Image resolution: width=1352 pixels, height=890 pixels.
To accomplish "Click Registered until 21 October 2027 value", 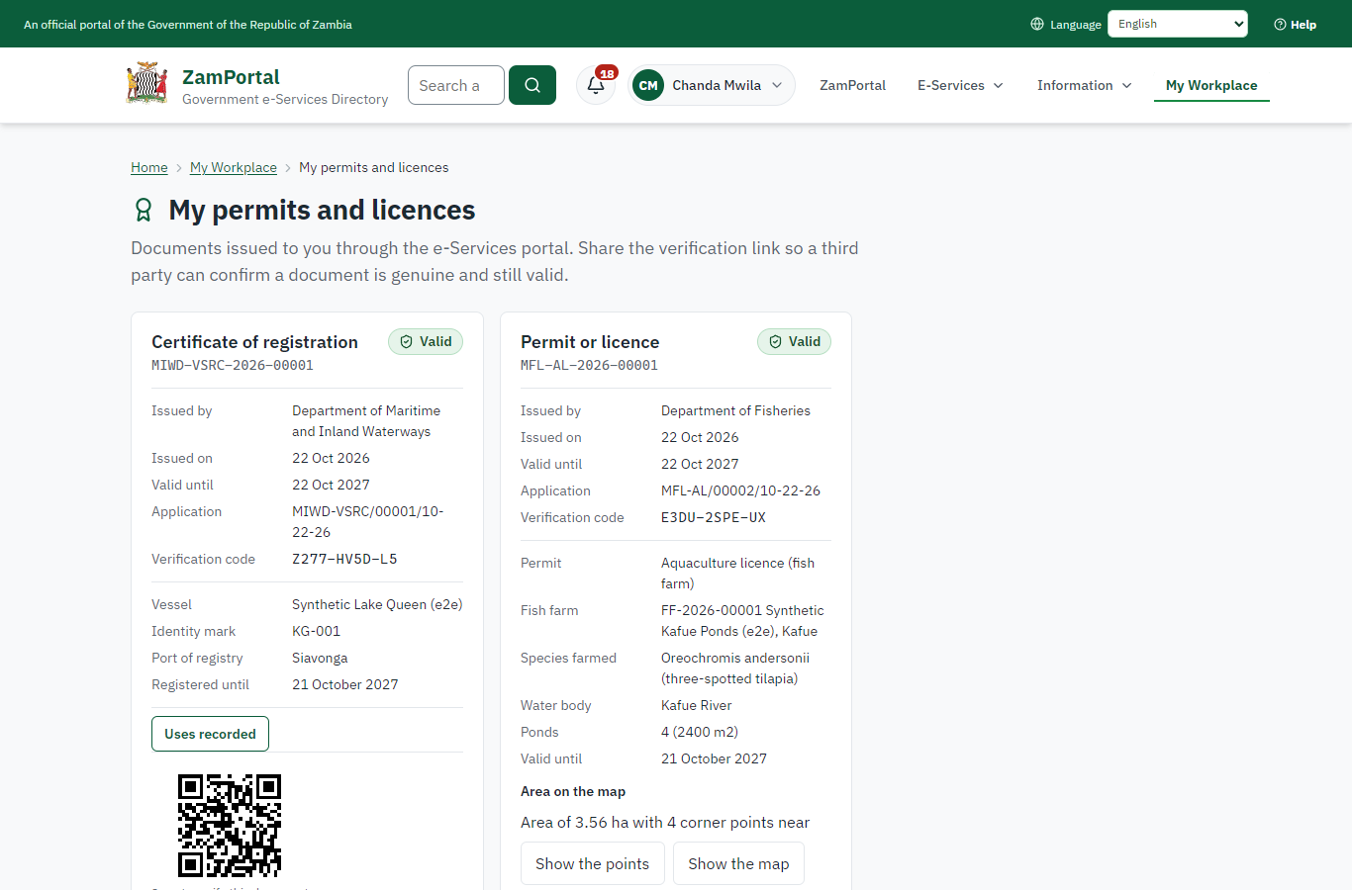I will pos(345,684).
